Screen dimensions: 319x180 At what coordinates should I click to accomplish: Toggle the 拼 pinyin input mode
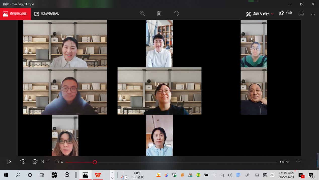[272, 175]
